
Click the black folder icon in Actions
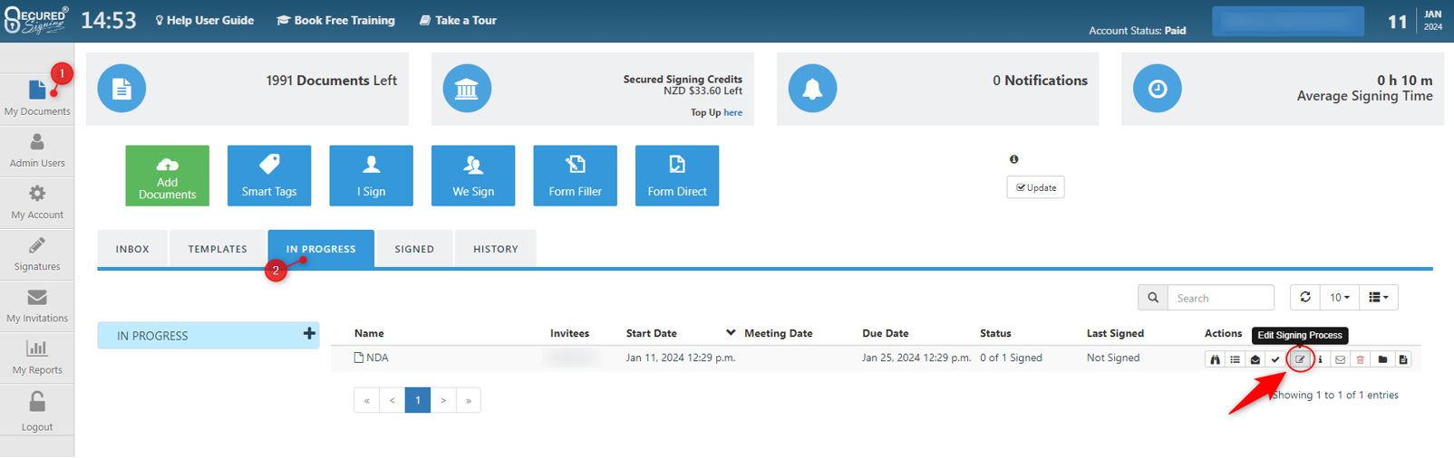point(1382,359)
